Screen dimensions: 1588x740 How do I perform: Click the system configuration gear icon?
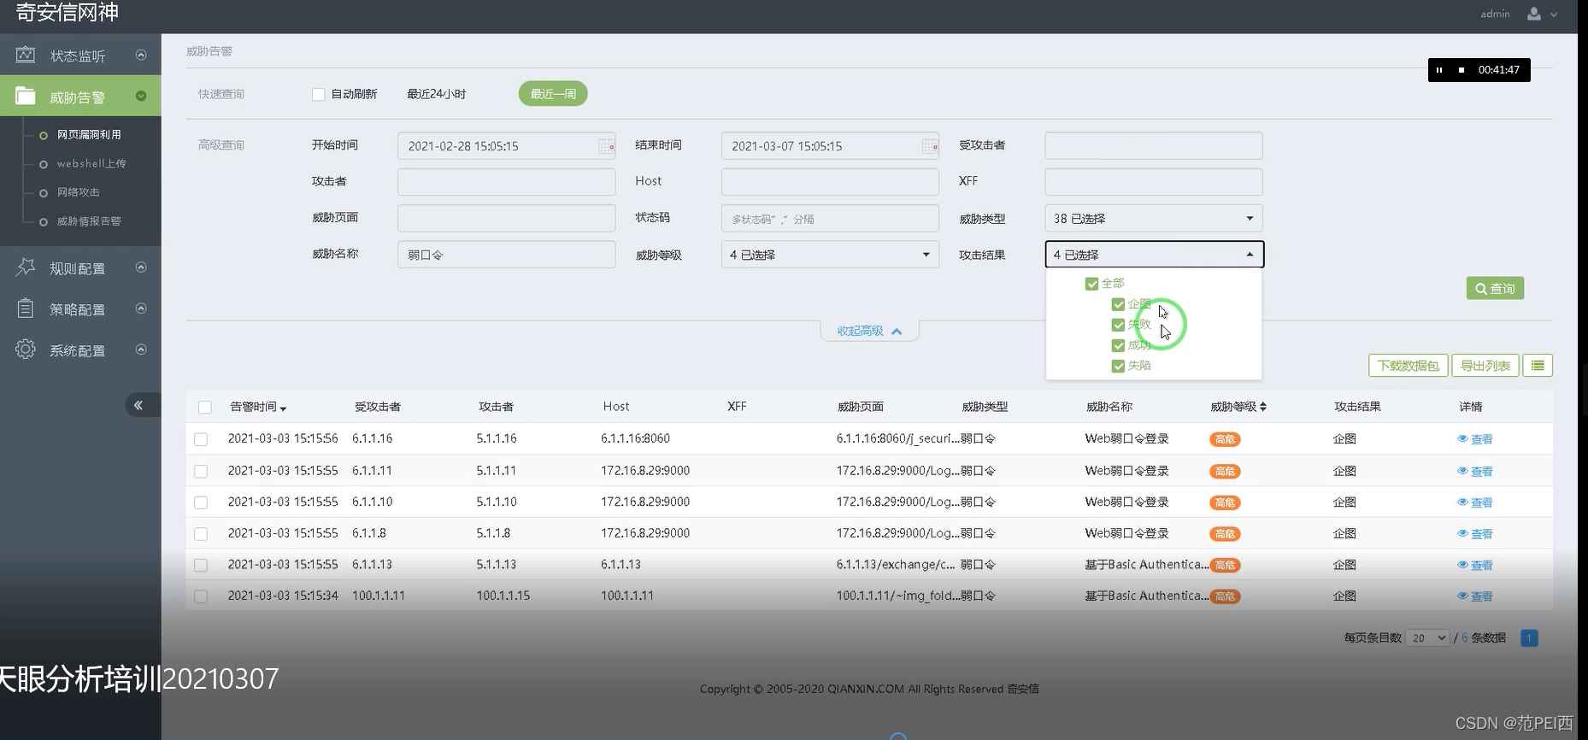point(26,349)
